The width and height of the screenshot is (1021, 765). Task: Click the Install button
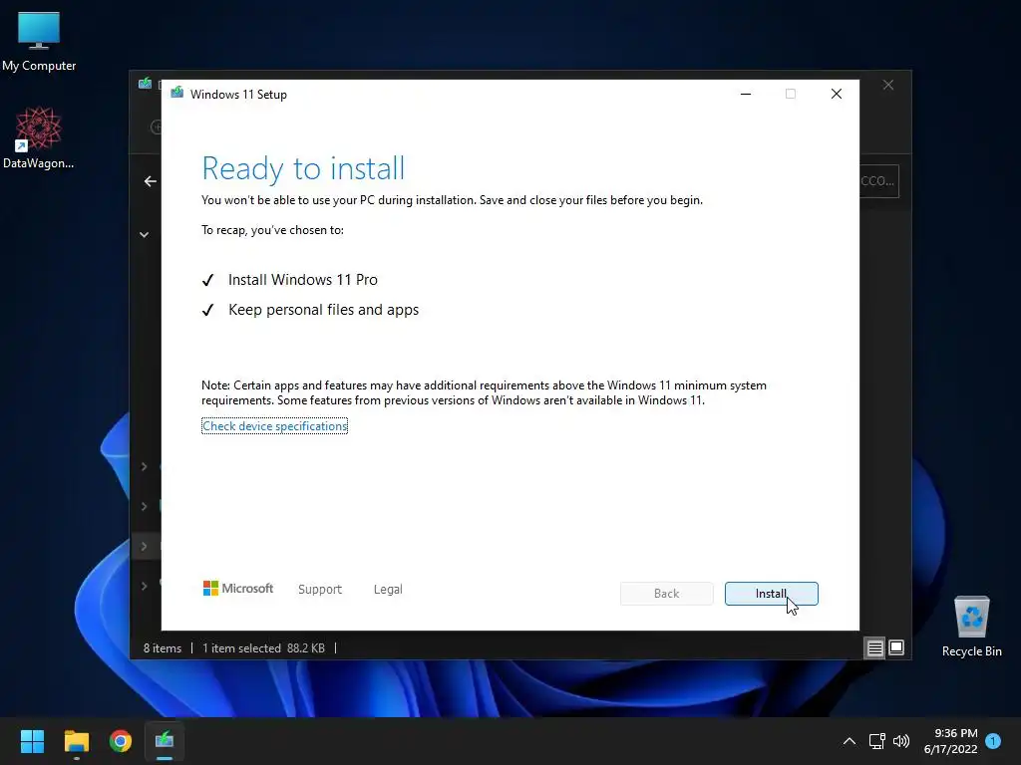click(x=771, y=594)
